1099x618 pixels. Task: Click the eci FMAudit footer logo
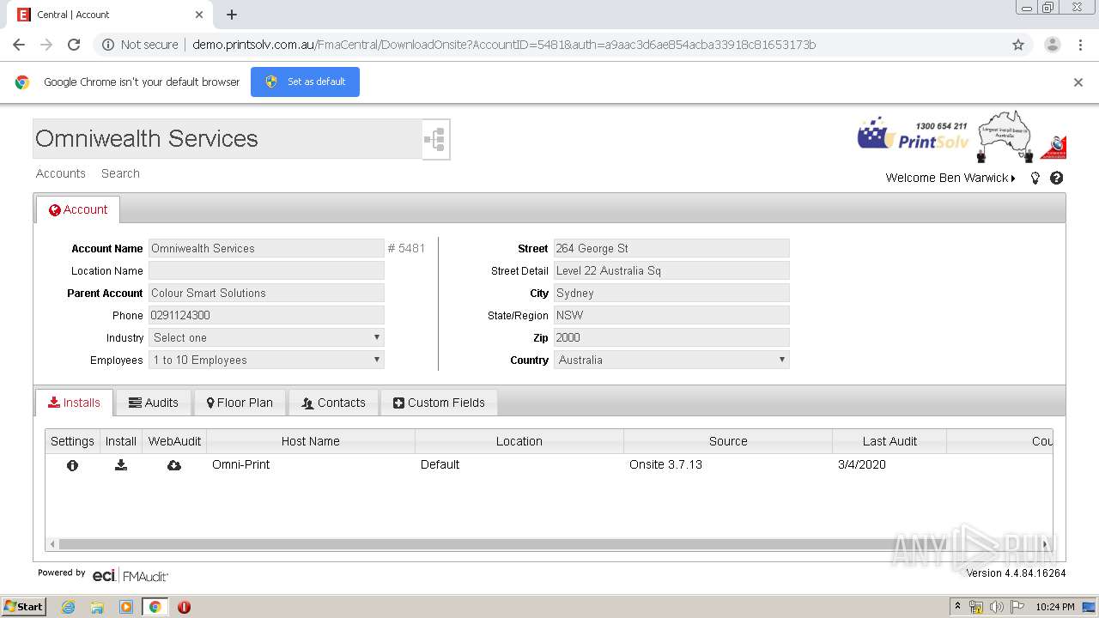click(x=131, y=575)
